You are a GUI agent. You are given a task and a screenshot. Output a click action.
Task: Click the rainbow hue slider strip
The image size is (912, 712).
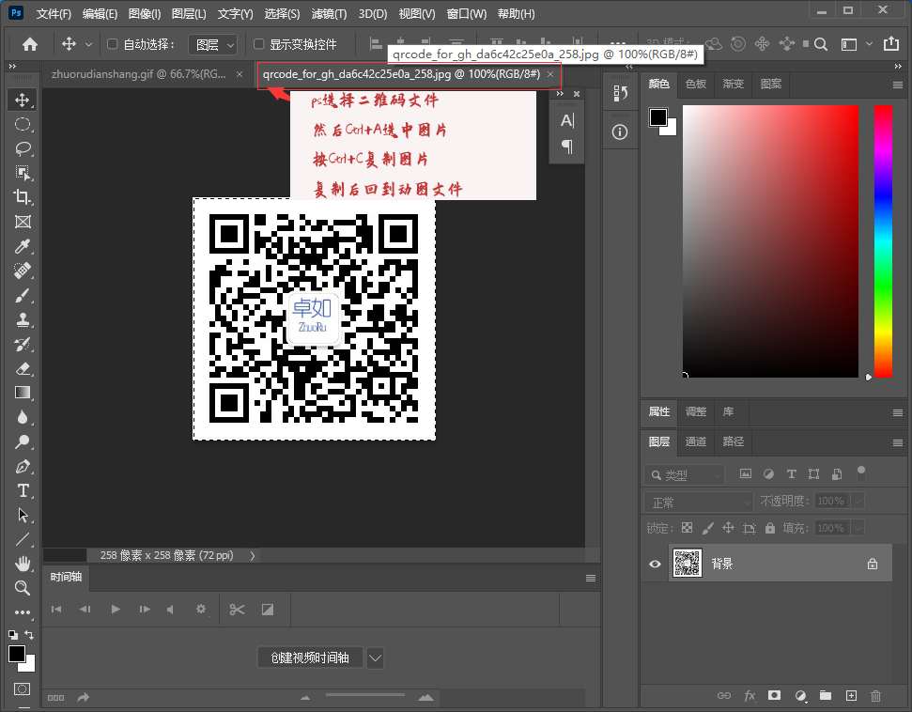[883, 240]
